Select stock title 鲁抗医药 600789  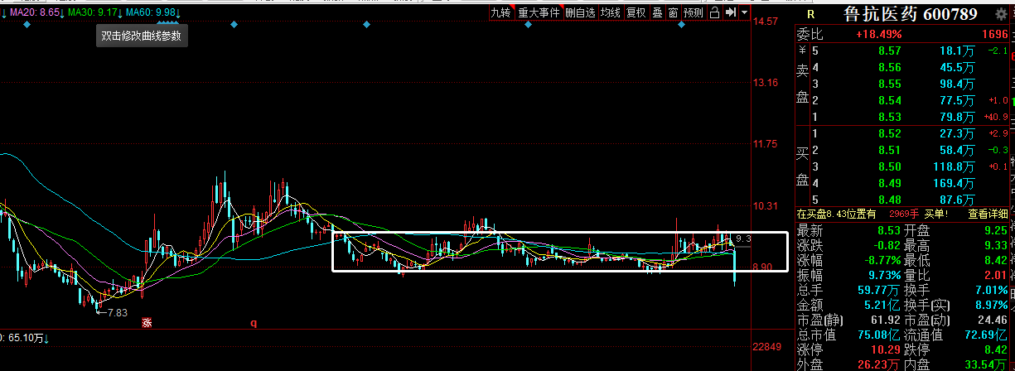pyautogui.click(x=909, y=14)
